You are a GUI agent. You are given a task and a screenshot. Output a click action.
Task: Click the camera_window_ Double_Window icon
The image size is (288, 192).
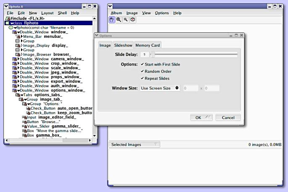(x=14, y=59)
